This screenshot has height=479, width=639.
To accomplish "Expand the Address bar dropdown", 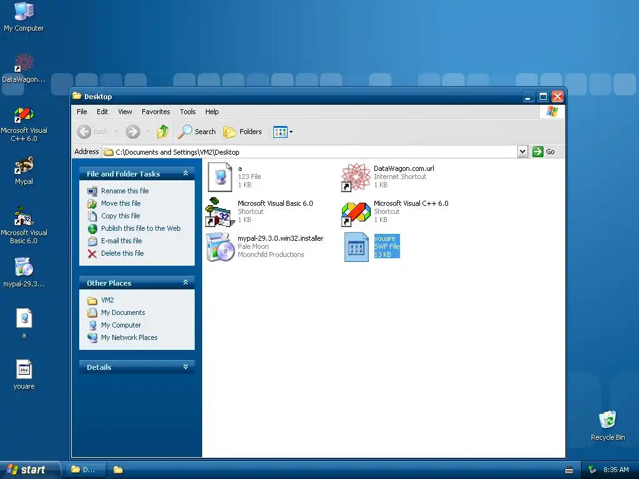I will (522, 152).
